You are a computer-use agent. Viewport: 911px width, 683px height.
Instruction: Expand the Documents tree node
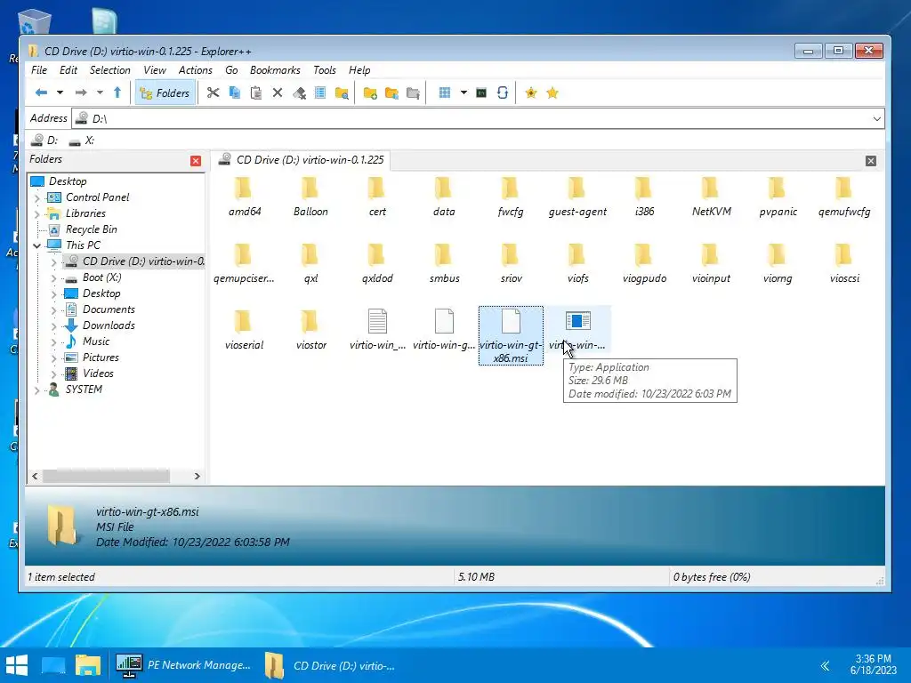tap(54, 310)
